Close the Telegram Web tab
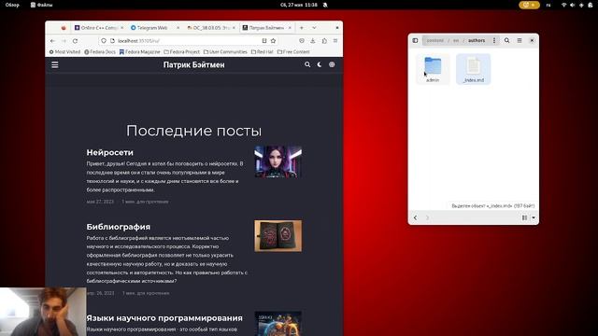598x336 pixels. [178, 28]
